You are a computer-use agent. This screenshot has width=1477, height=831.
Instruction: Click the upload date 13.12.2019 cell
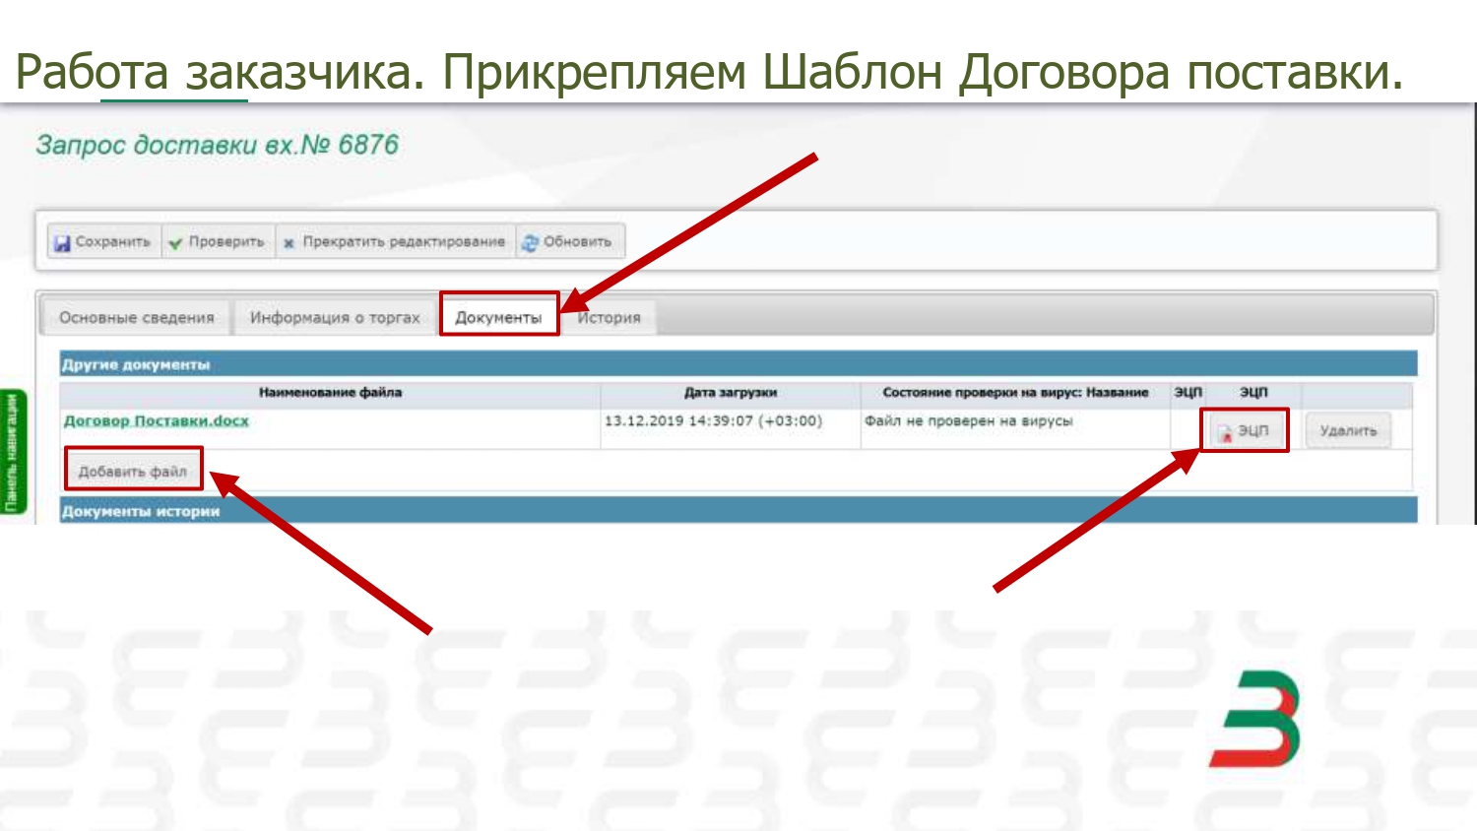coord(713,421)
